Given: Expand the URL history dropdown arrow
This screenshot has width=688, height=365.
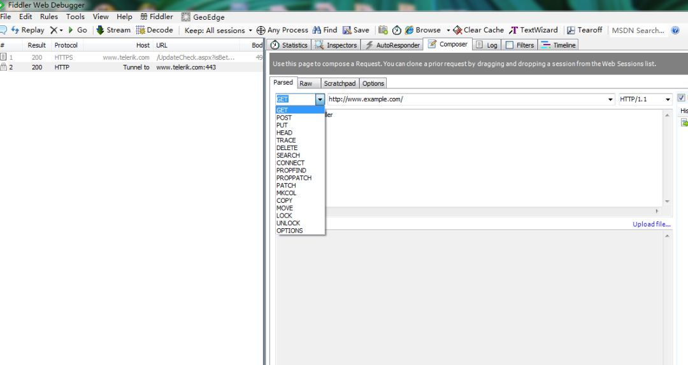Looking at the screenshot, I should pyautogui.click(x=610, y=99).
